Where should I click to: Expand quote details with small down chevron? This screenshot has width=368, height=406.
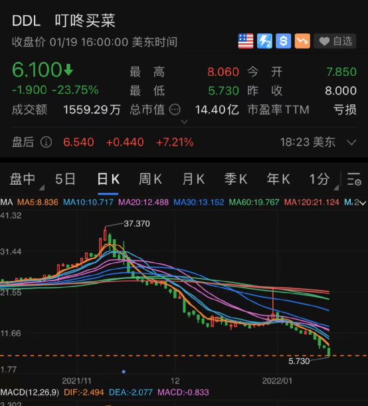coord(184,122)
